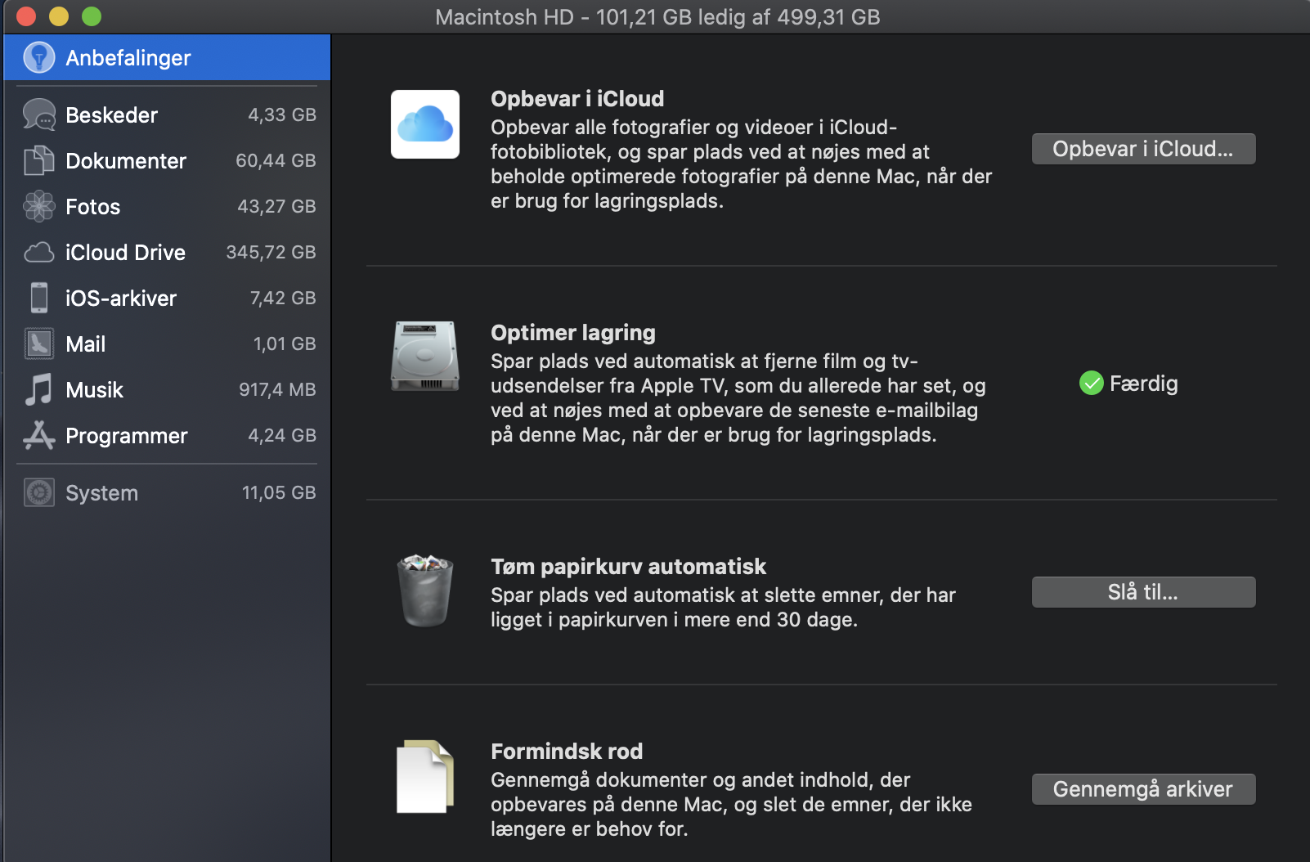The height and width of the screenshot is (862, 1310).
Task: Click the 7,42 GB size value
Action: (283, 298)
